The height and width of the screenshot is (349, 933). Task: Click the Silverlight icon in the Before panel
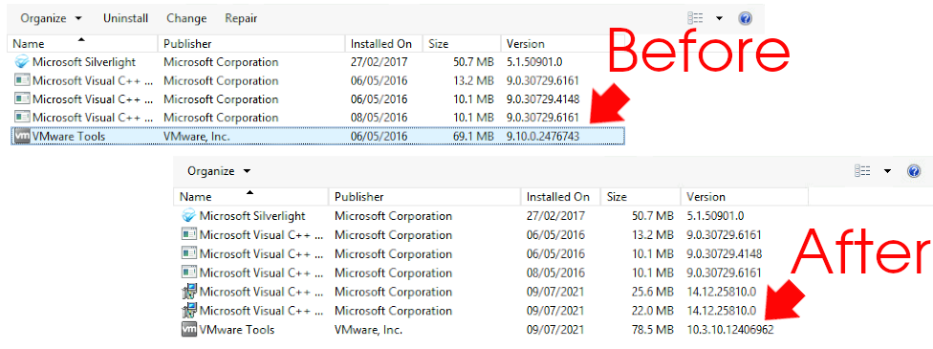(x=22, y=61)
